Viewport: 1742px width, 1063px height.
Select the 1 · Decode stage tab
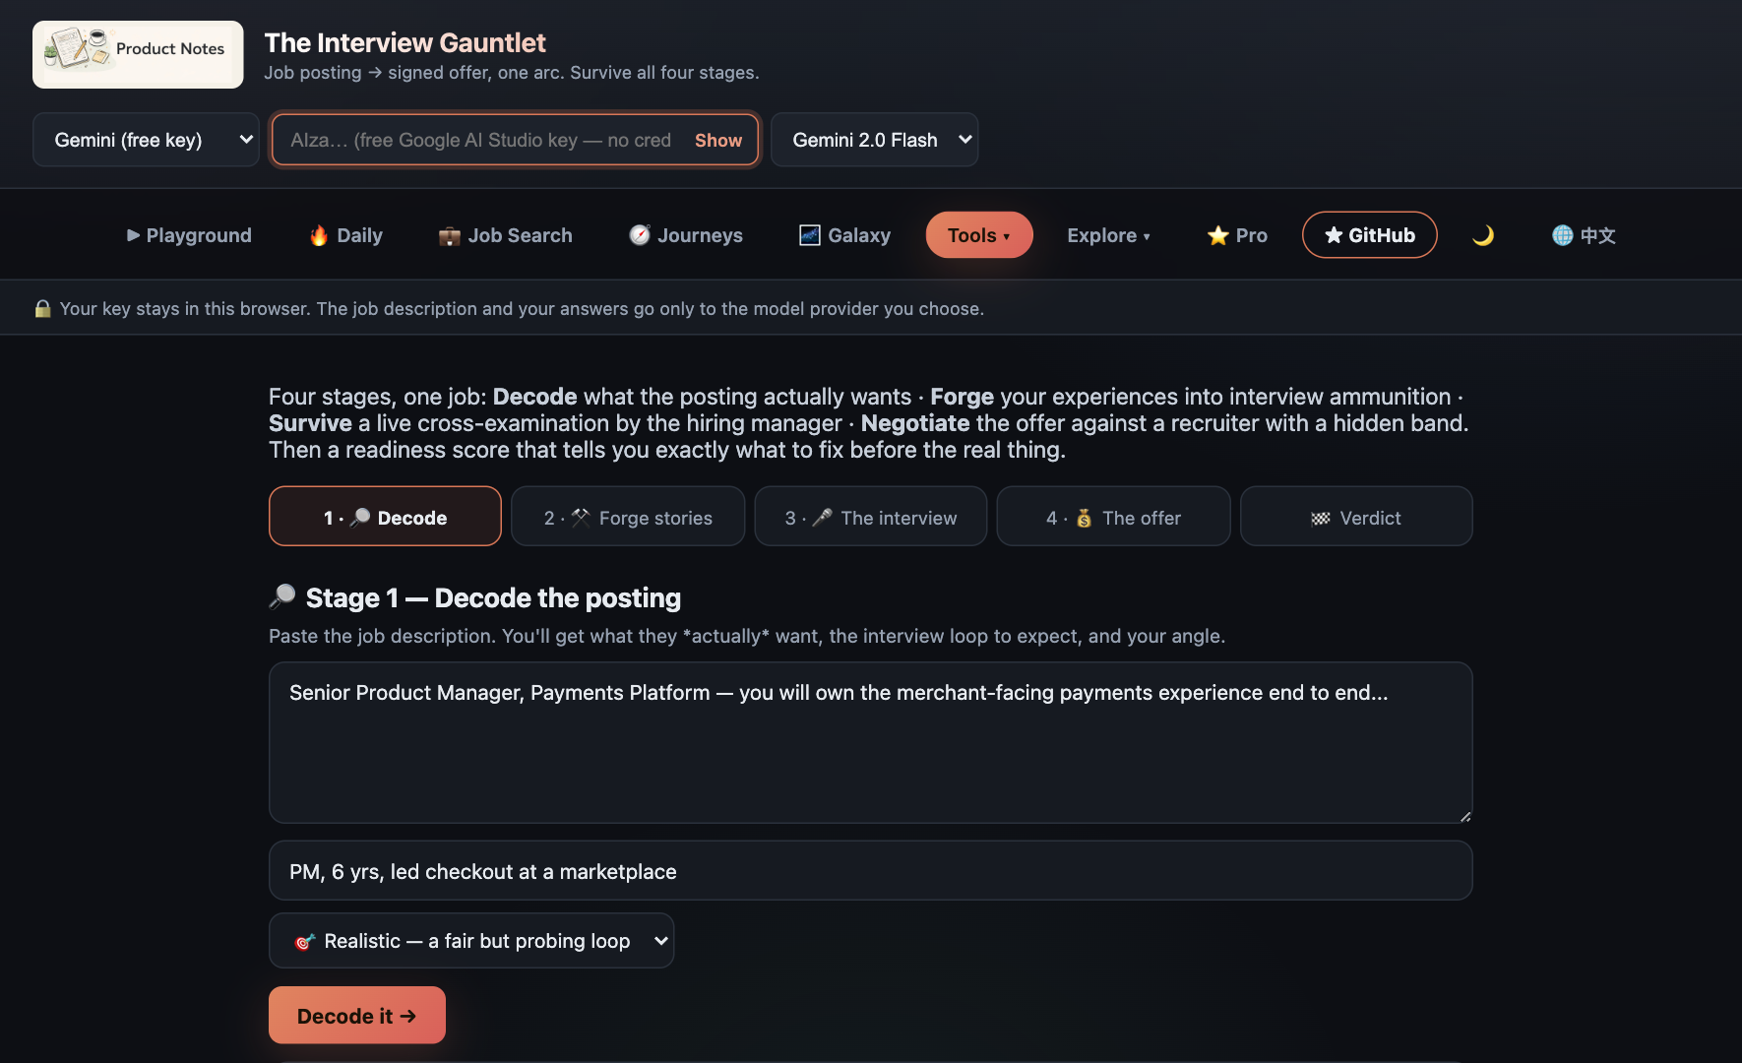(385, 517)
